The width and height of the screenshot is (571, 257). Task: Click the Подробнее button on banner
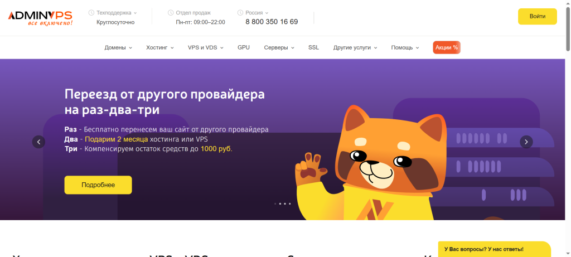(x=98, y=185)
